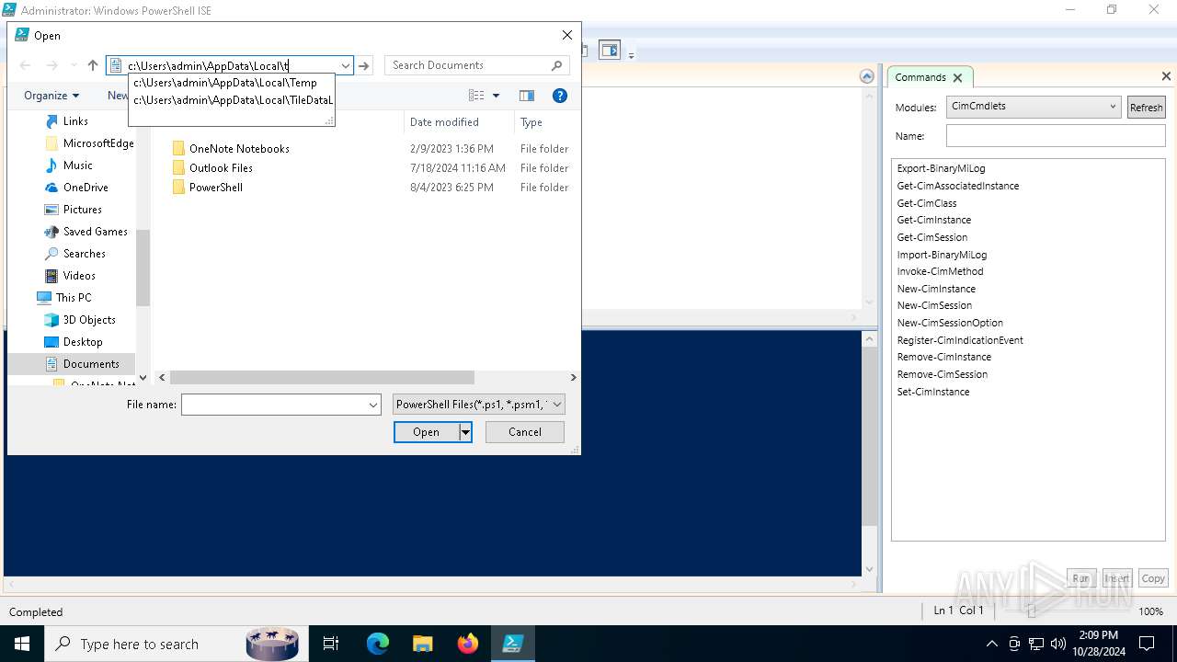Open the Organize menu

click(51, 96)
